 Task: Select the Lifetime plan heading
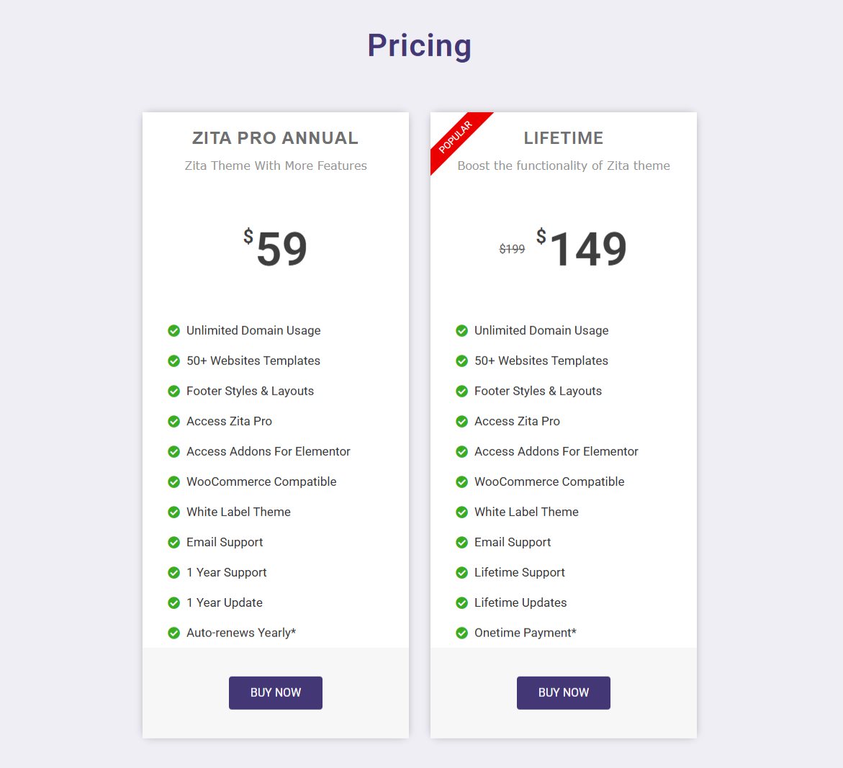pyautogui.click(x=563, y=138)
